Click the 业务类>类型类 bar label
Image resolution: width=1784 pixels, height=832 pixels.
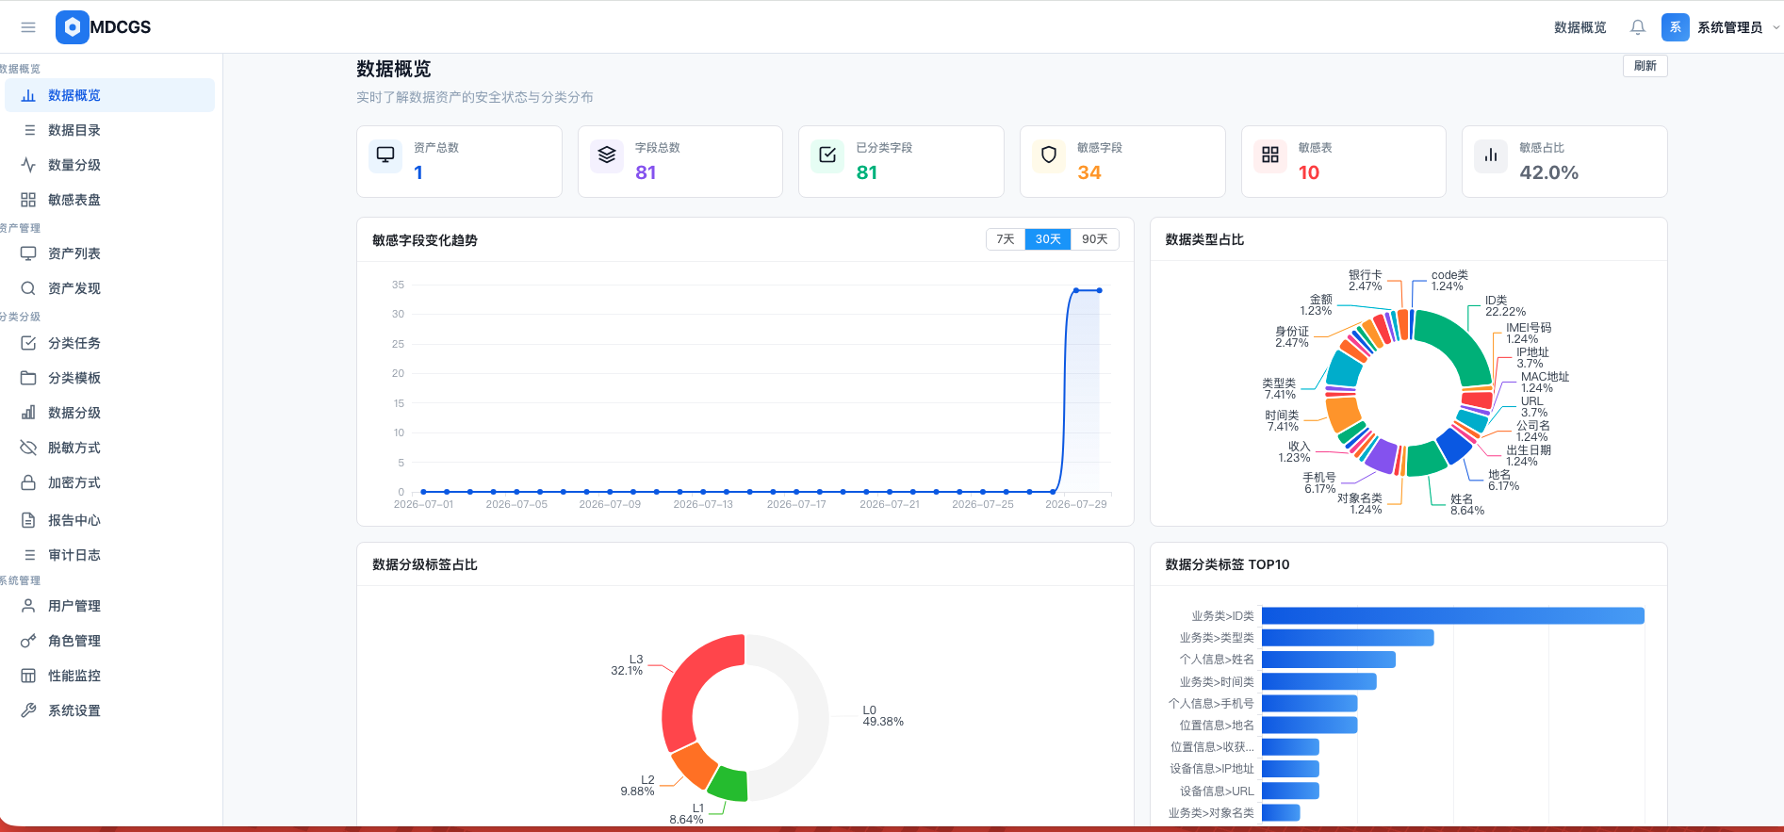[1217, 638]
